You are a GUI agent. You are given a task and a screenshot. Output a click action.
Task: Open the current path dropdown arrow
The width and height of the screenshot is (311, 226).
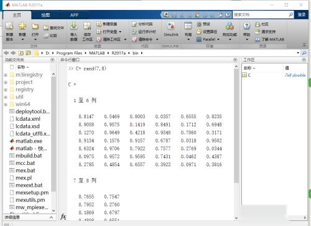298,53
